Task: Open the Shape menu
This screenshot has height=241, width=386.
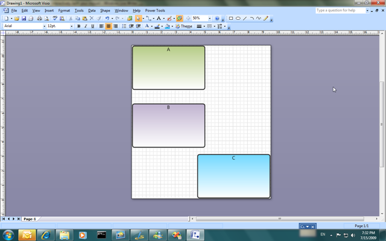Action: tap(105, 10)
